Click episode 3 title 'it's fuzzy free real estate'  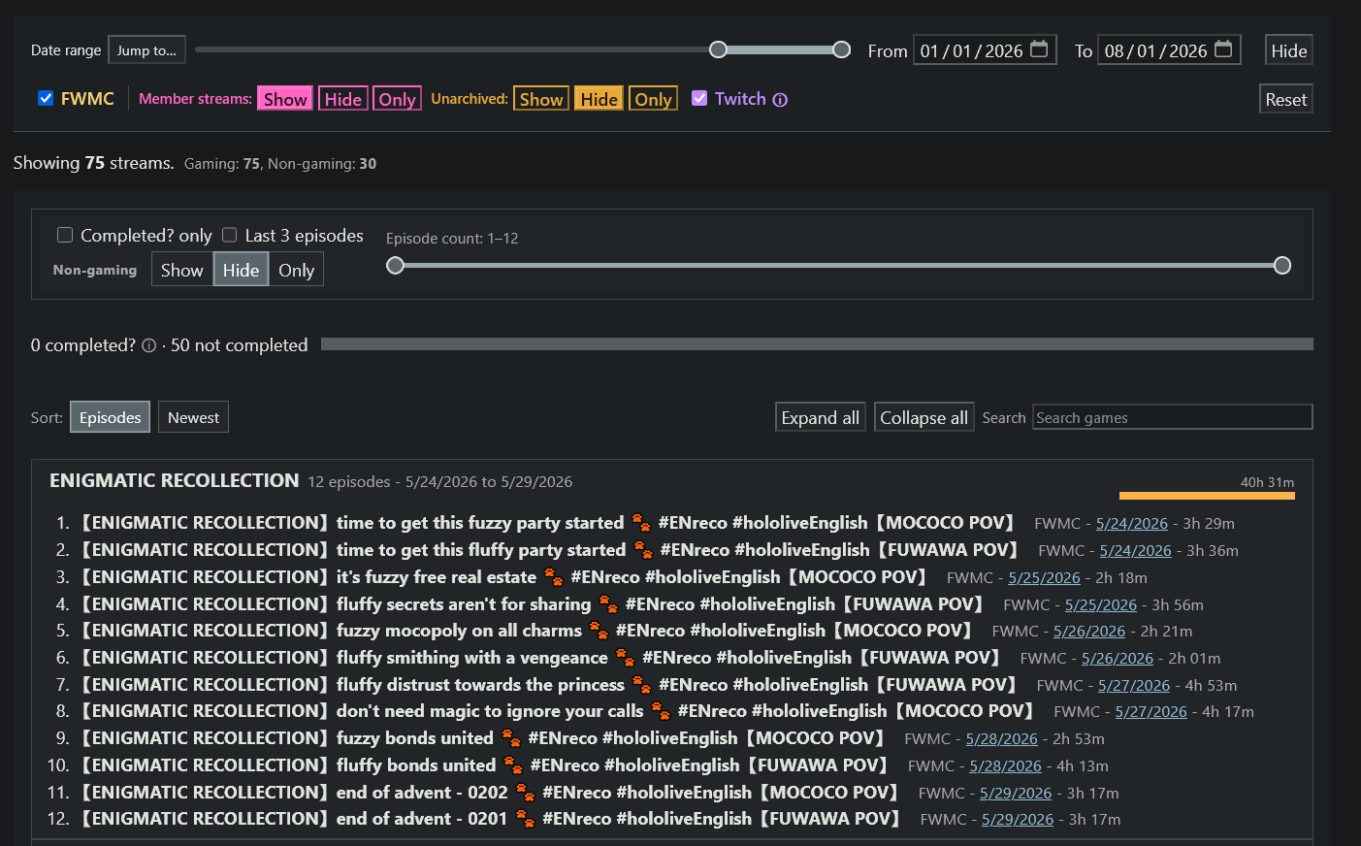click(x=503, y=577)
